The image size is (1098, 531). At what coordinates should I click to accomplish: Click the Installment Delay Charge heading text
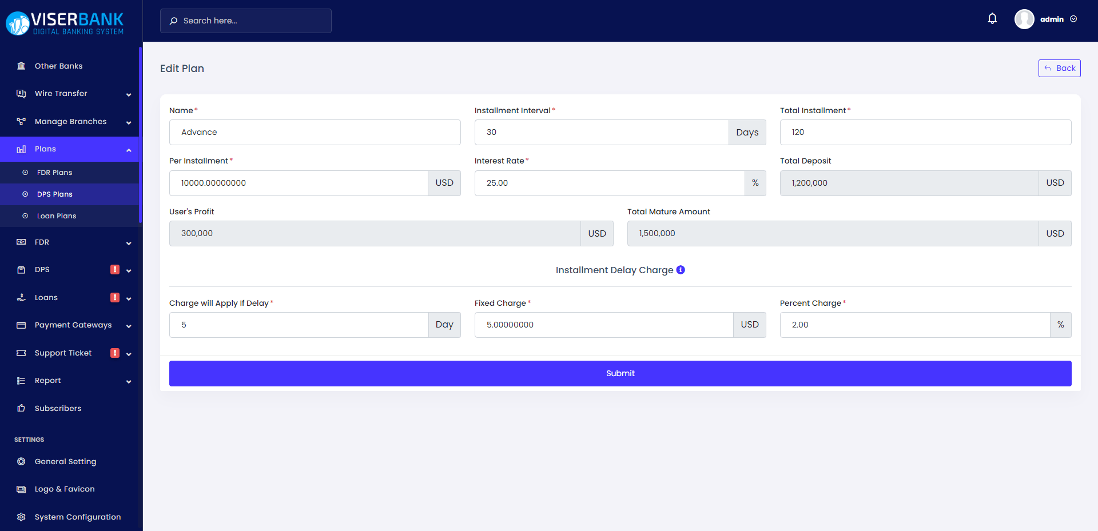click(614, 270)
